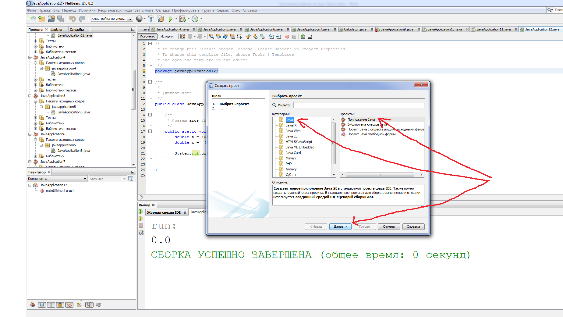Toggle Show Inner Classes filter in Navigator
This screenshot has height=317, width=563.
coord(69,305)
